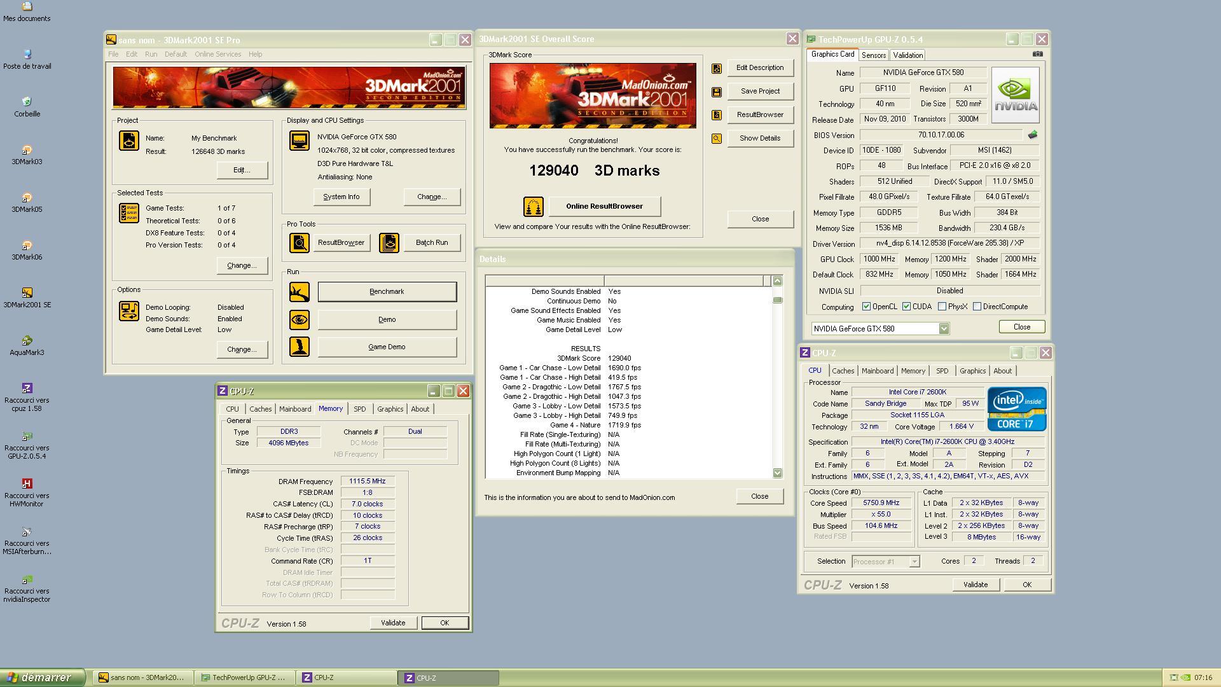The image size is (1221, 687).
Task: Open the GPU selection dropdown in GPU-Z
Action: (x=880, y=329)
